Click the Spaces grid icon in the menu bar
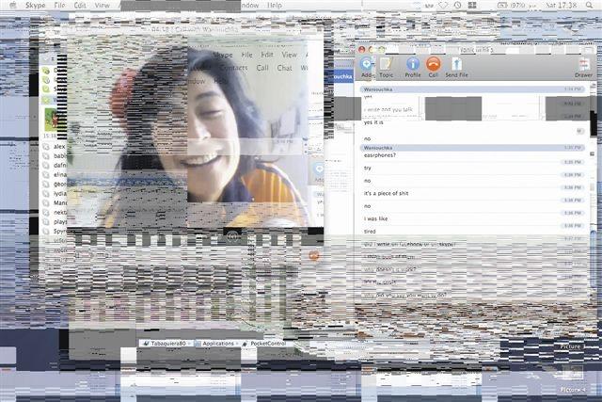Screen dimensions: 602x402 (x=472, y=6)
